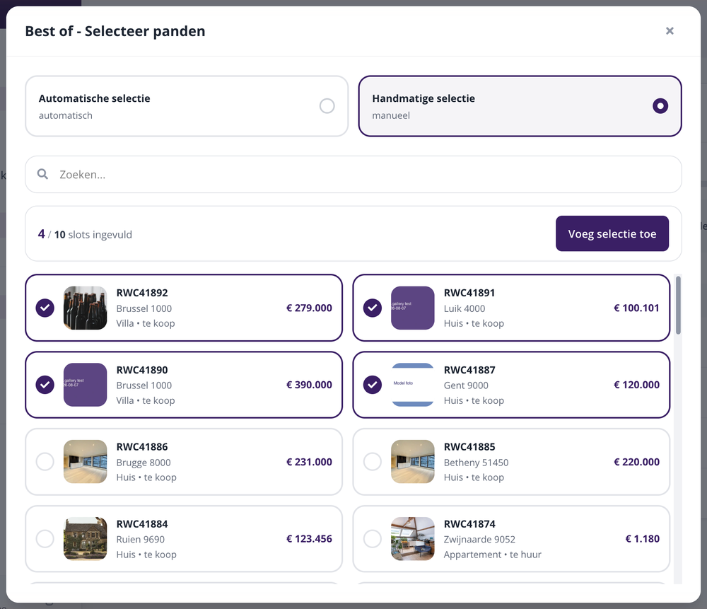The image size is (707, 609).
Task: Open the stone house thumbnail of RWC41884
Action: tap(86, 539)
